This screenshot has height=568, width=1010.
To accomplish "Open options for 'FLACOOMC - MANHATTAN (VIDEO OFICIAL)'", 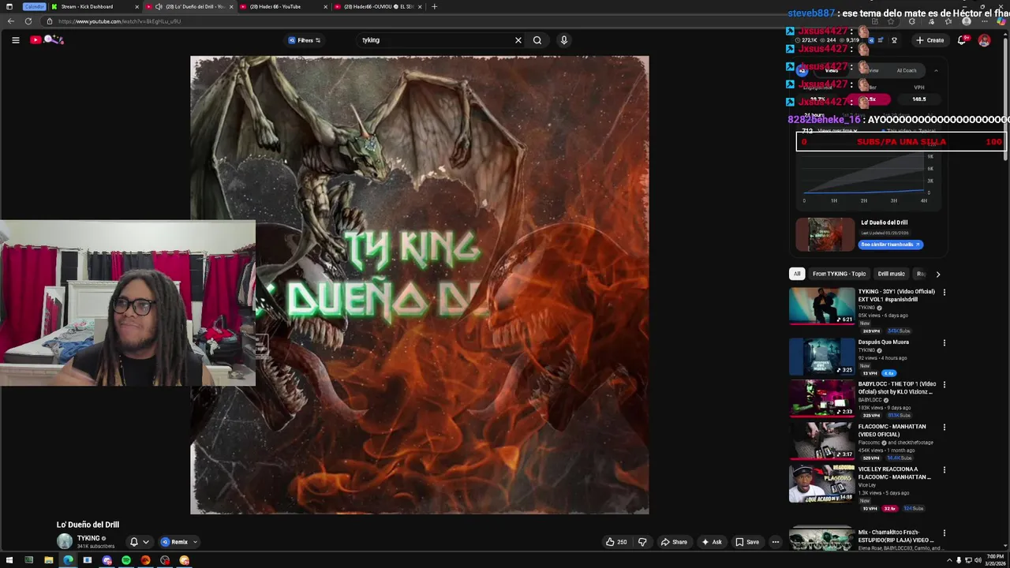I will point(944,428).
